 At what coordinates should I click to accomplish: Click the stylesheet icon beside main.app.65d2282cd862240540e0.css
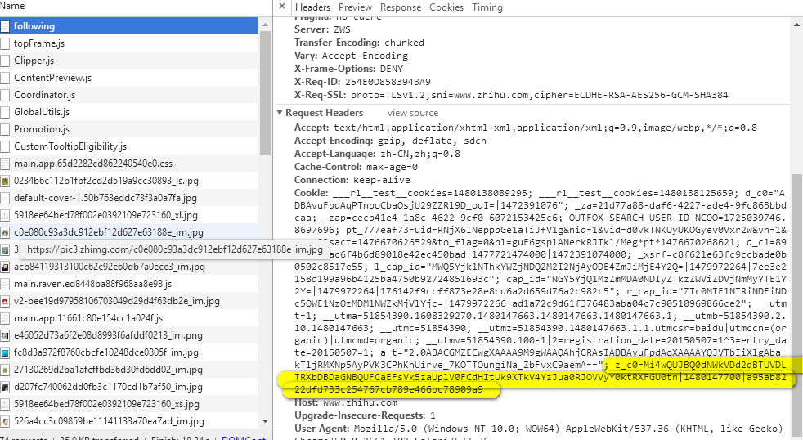click(x=5, y=164)
